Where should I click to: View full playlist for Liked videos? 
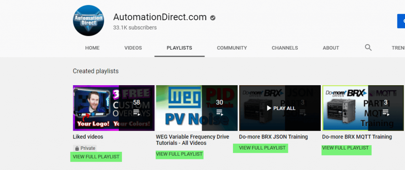point(96,157)
